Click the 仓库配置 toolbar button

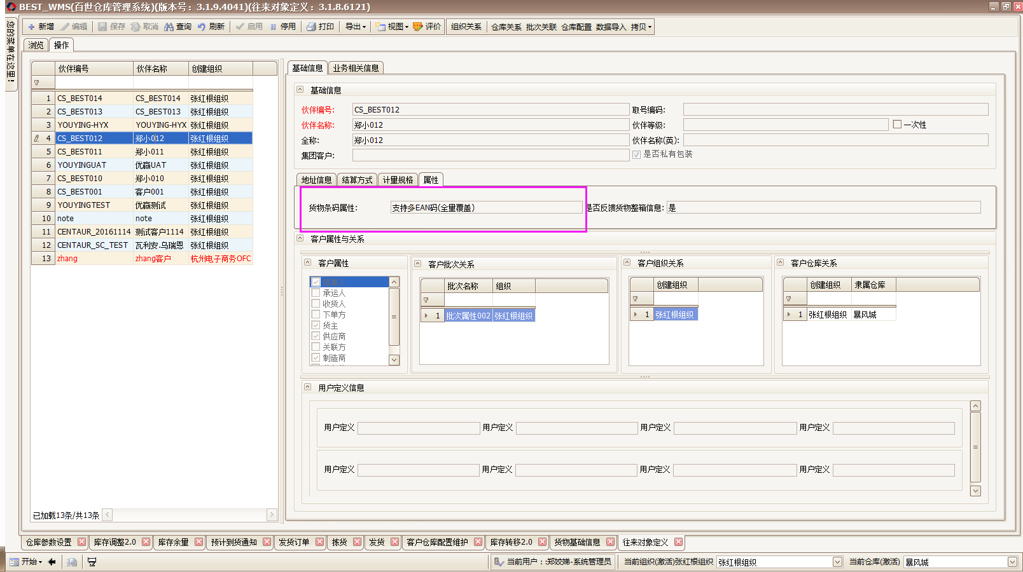click(x=576, y=27)
